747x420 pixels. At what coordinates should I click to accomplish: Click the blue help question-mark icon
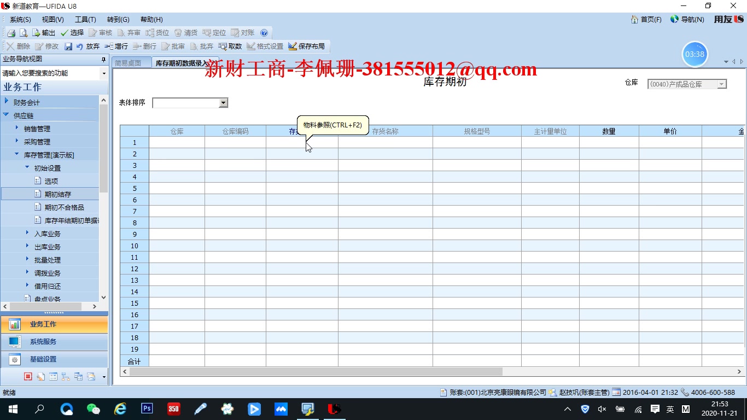click(264, 32)
